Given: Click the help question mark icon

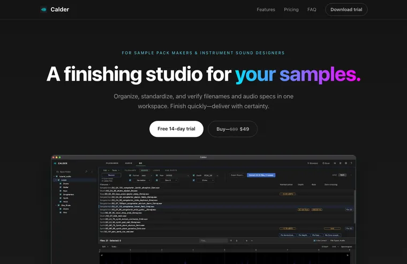Looking at the screenshot, I should point(351,163).
